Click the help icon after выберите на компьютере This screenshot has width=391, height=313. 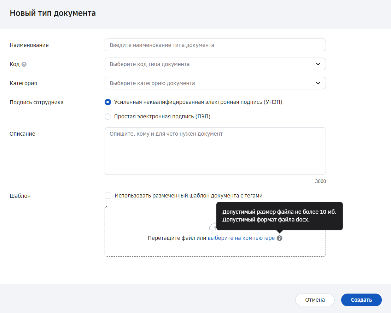pyautogui.click(x=280, y=238)
